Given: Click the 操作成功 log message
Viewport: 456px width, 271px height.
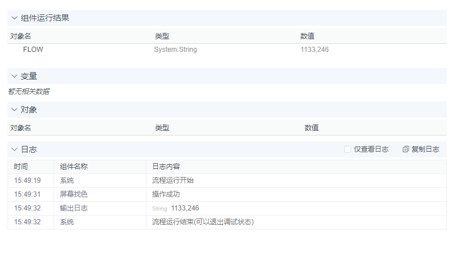Looking at the screenshot, I should click(166, 194).
